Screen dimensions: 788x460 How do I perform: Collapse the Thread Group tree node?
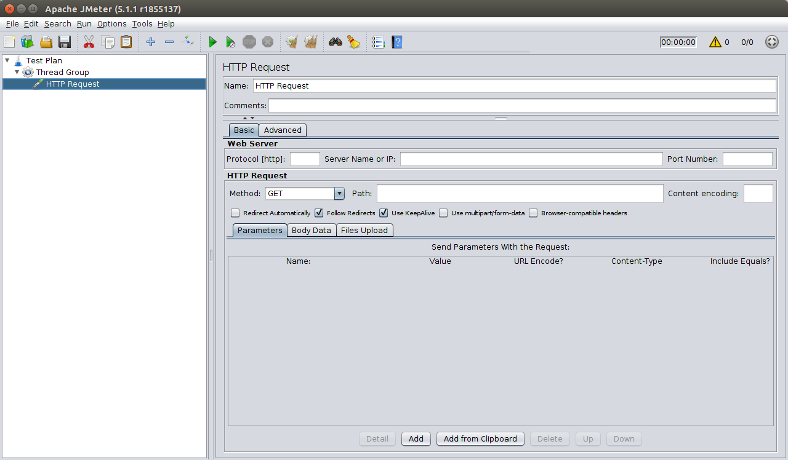tap(17, 72)
